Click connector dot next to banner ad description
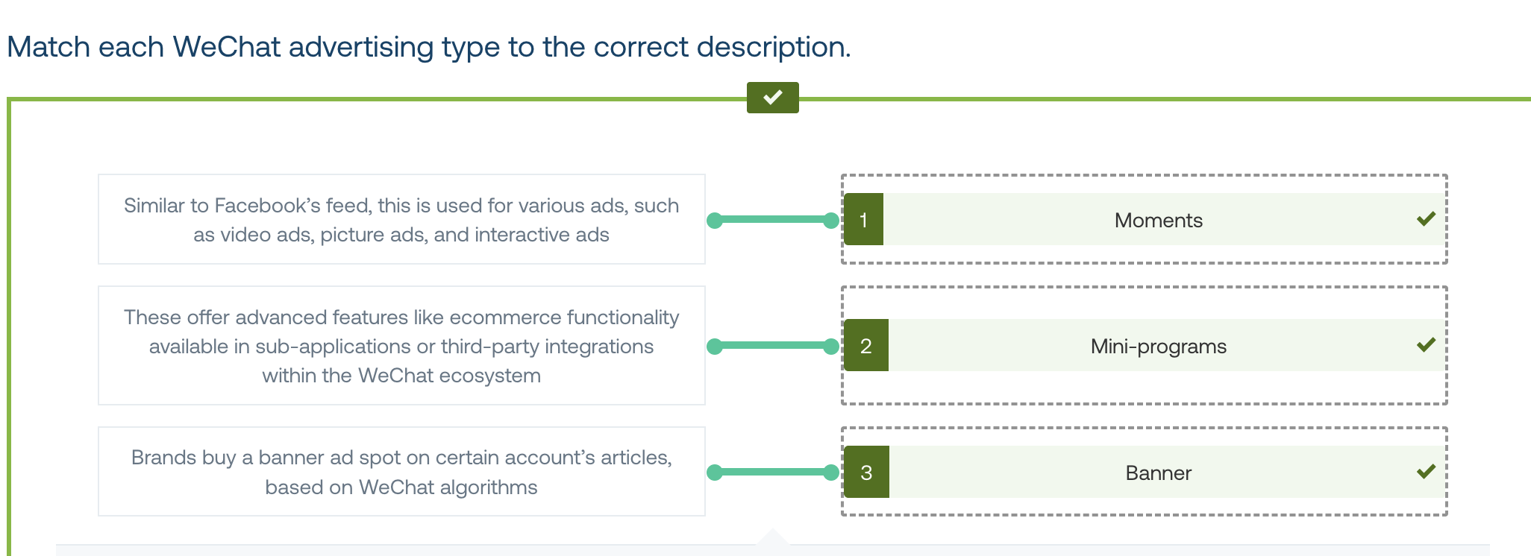The width and height of the screenshot is (1531, 556). click(x=715, y=473)
